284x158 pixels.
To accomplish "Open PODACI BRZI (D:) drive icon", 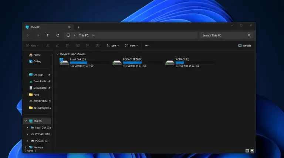I will pos(117,63).
